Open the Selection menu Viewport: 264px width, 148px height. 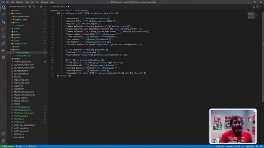[x=19, y=2]
